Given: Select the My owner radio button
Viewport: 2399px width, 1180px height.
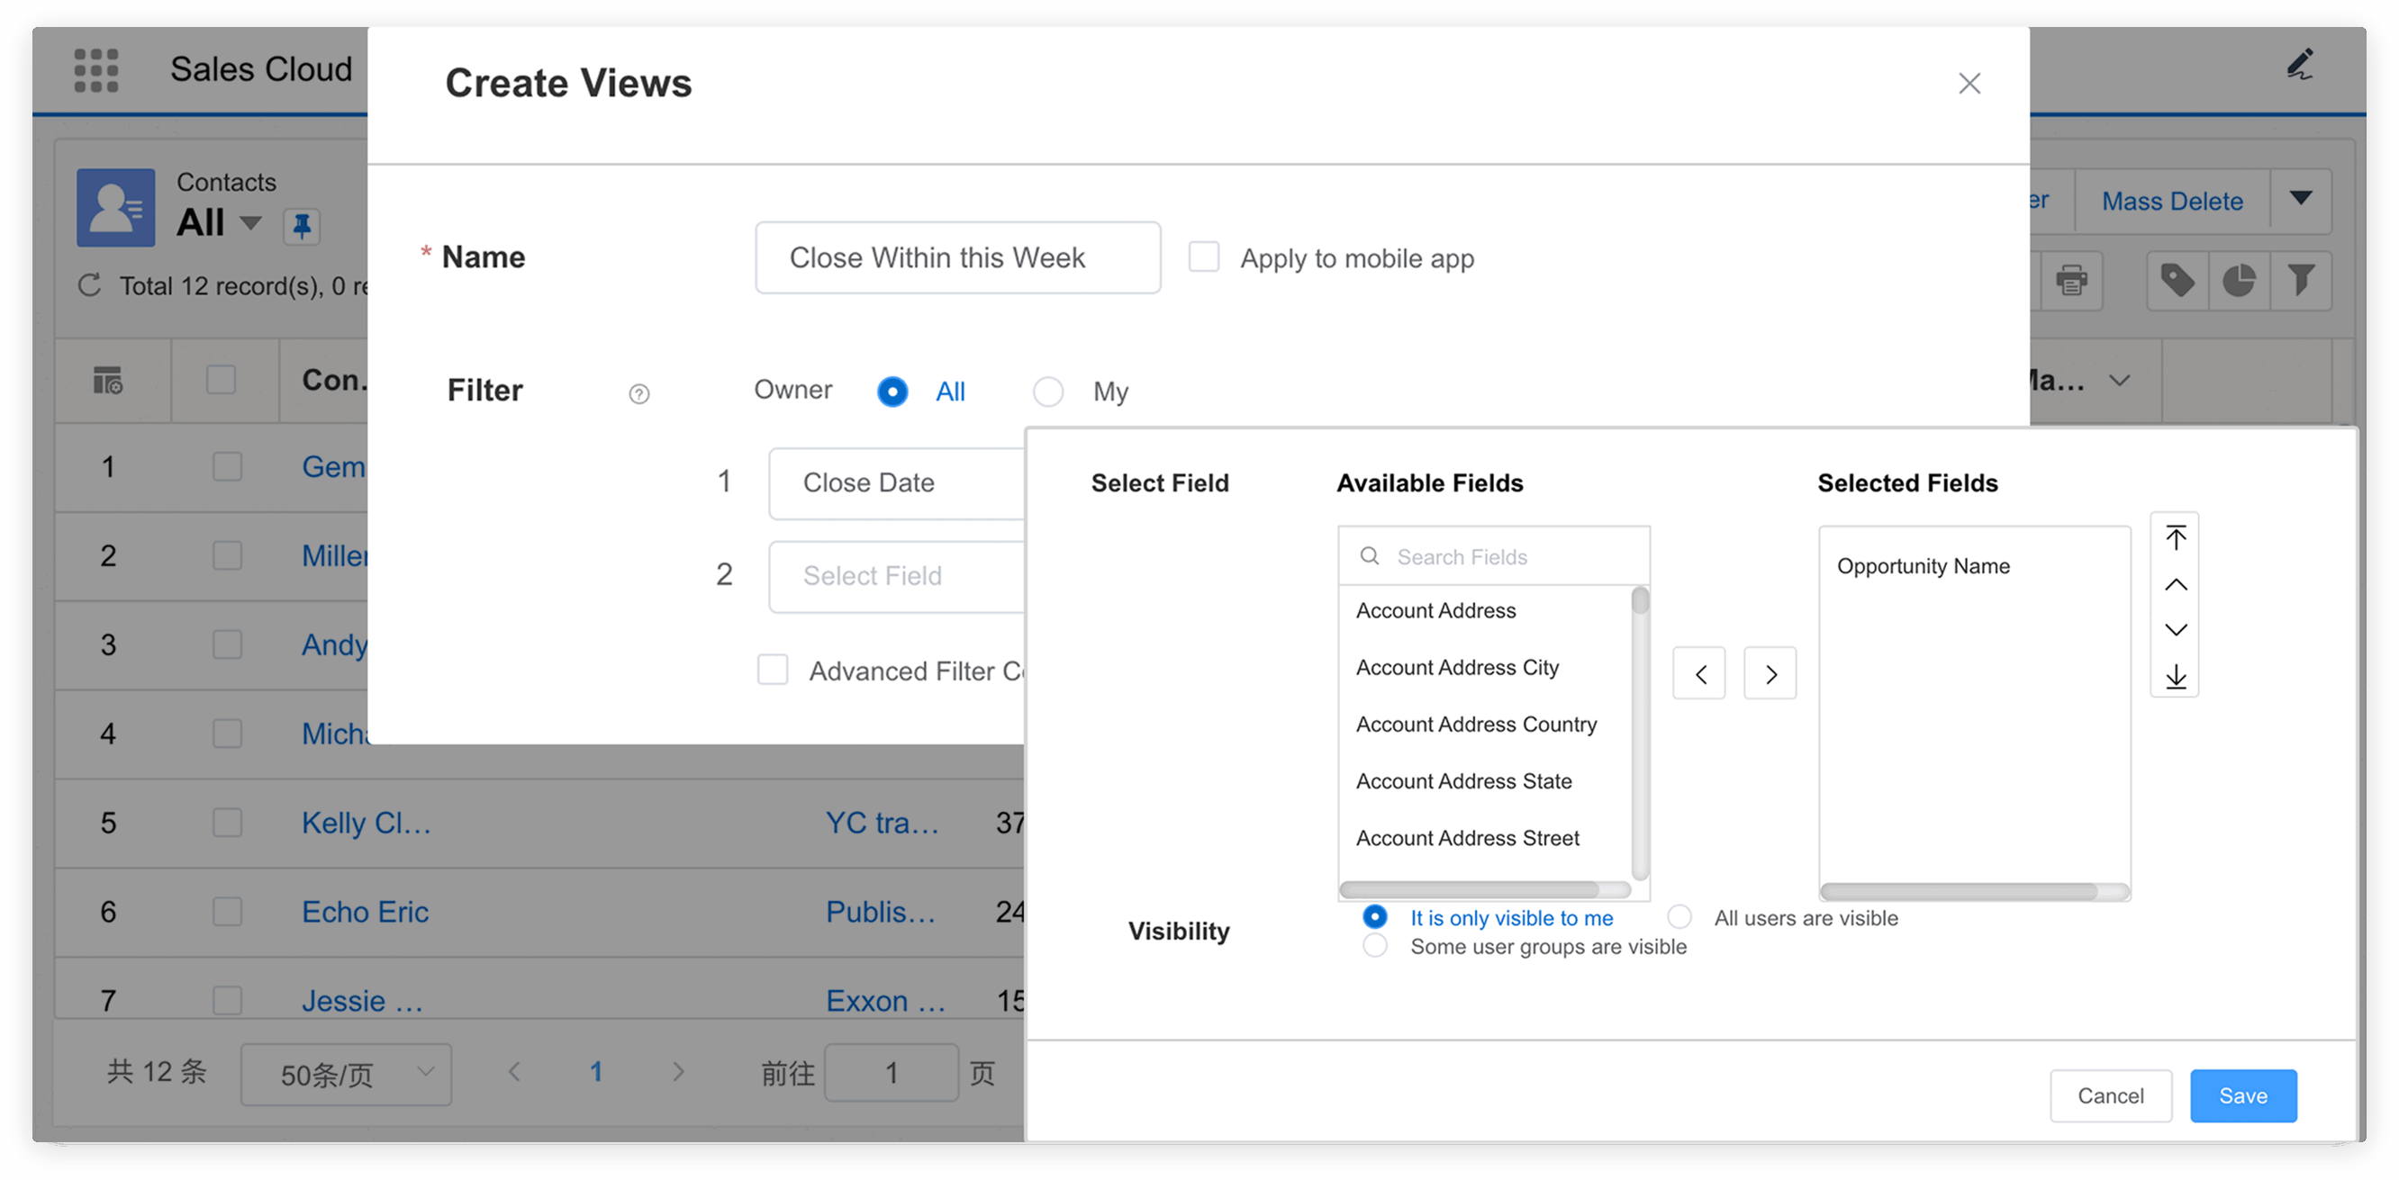Looking at the screenshot, I should pyautogui.click(x=1047, y=392).
